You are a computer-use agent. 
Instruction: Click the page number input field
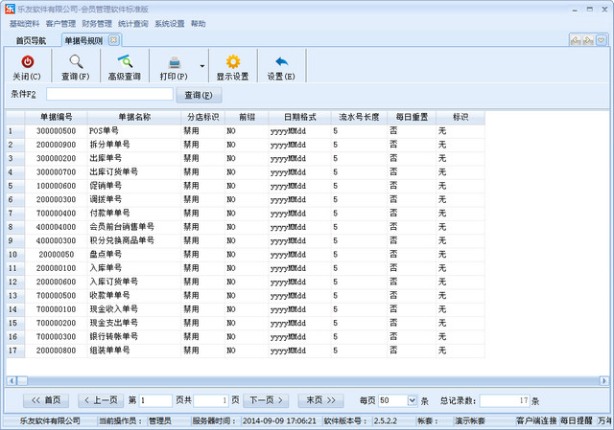pyautogui.click(x=154, y=400)
